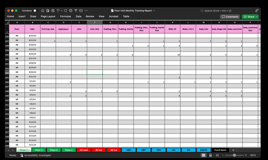
Task: Open the Undo history dropdown arrow
Action: [x=61, y=11]
